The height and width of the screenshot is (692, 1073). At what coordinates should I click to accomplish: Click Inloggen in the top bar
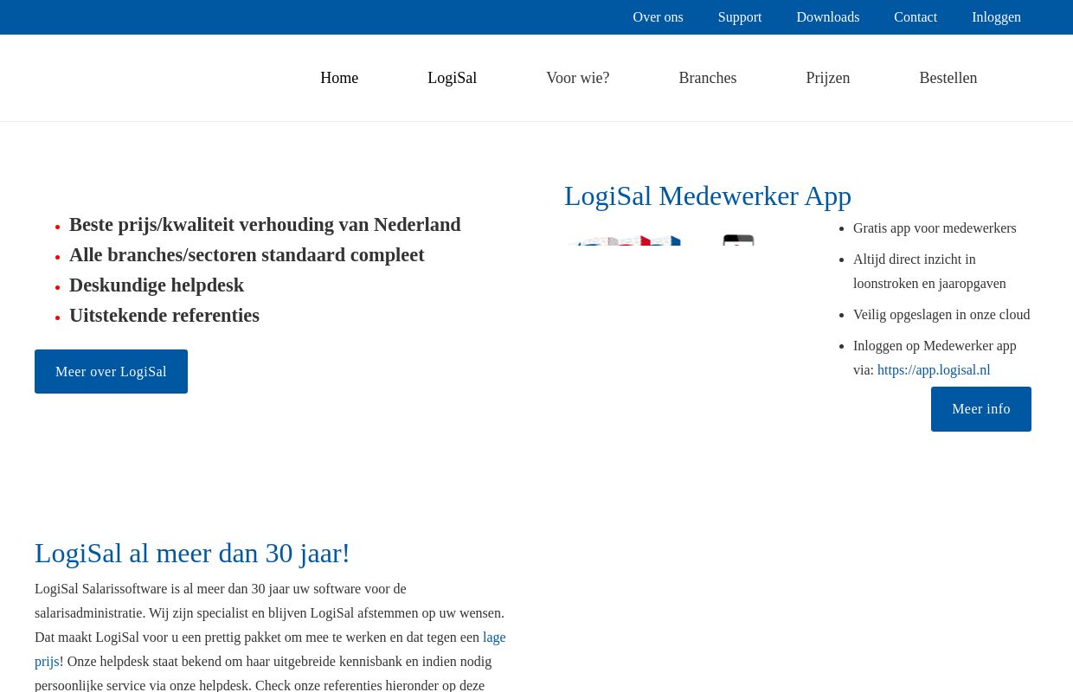[x=996, y=17]
